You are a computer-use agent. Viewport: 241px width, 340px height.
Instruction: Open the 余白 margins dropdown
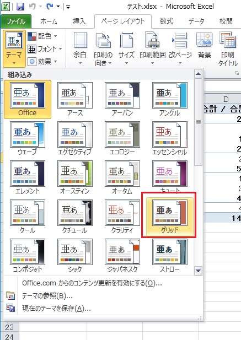[80, 48]
